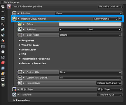Screen dimensions: 126x105
Task: Open the BRDF Model Octane dropdown
Action: coord(90,35)
